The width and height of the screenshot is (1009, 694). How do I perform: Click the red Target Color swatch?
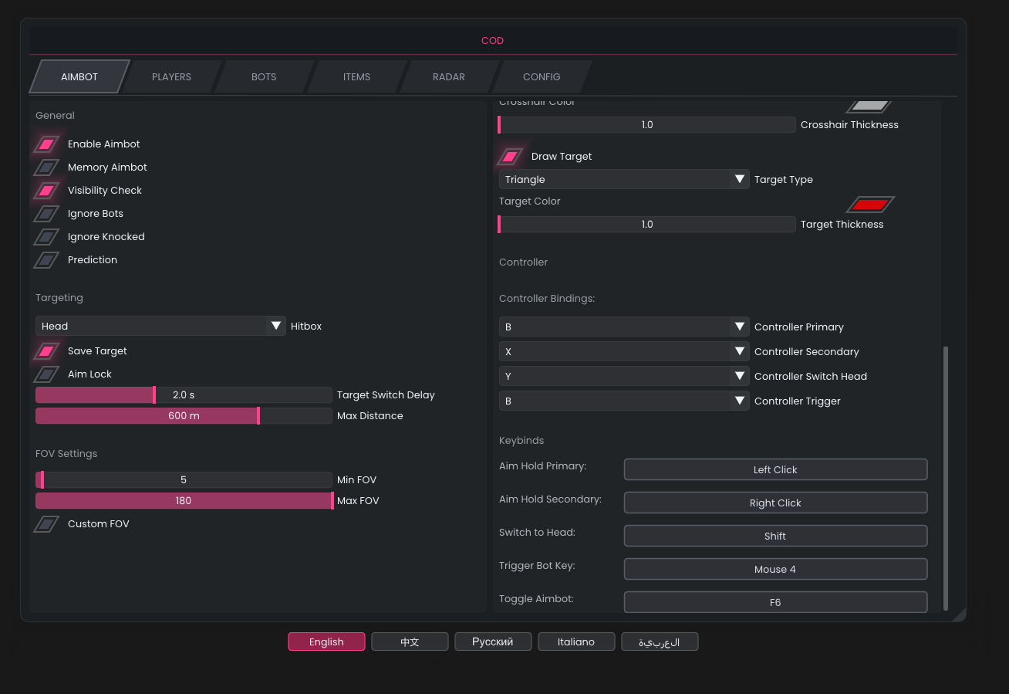(x=870, y=205)
